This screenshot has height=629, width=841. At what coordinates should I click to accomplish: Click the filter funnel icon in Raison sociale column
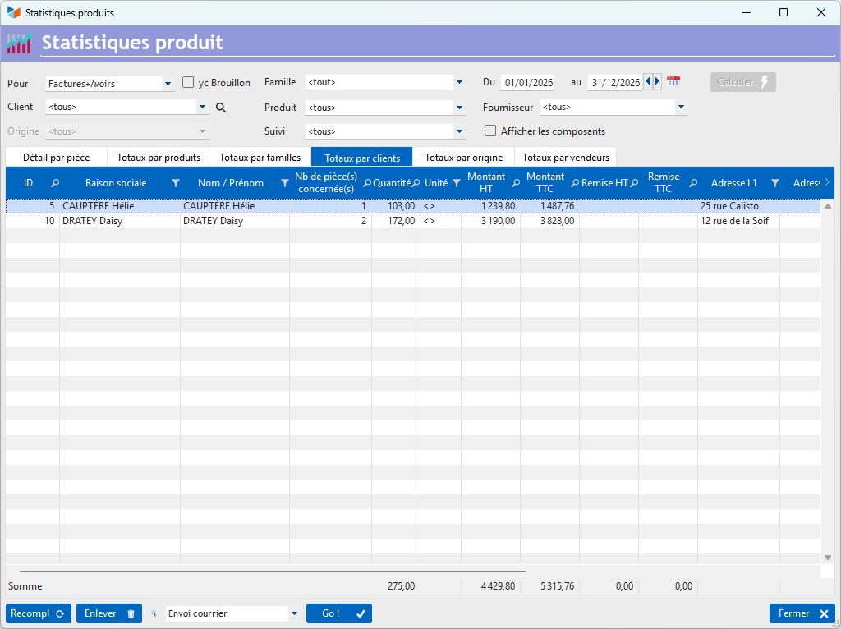pyautogui.click(x=175, y=183)
